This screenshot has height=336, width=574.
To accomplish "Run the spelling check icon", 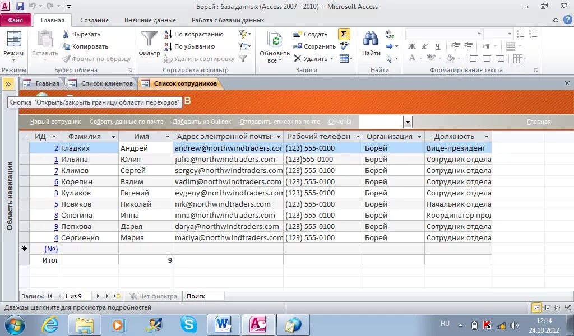I will [x=344, y=46].
